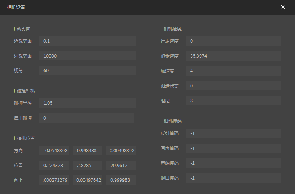Click the 方向 first value -0.0548308
This screenshot has height=194, width=295.
54,150
